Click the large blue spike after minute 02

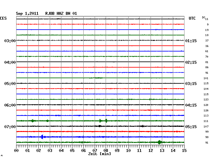click(42, 137)
